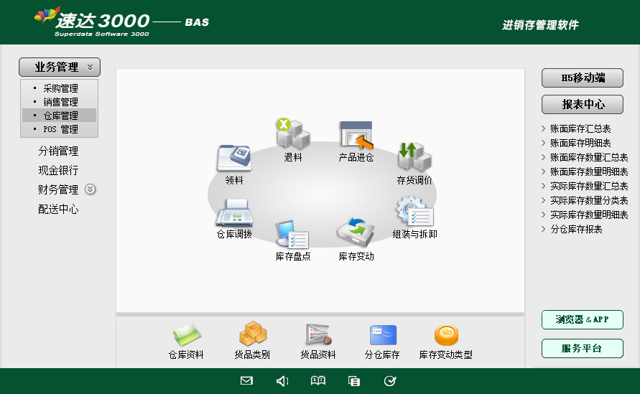Screen dimensions: 640x394
Task: Select 销售管理 in the sidebar list
Action: click(60, 103)
